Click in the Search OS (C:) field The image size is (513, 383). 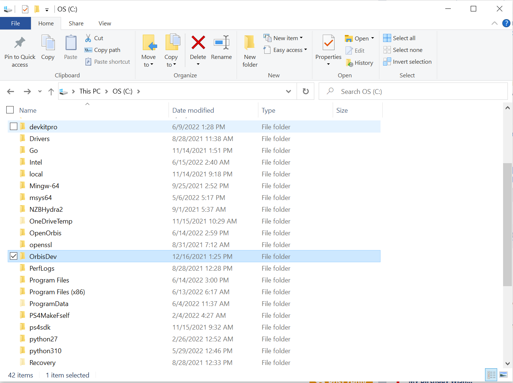tap(413, 91)
